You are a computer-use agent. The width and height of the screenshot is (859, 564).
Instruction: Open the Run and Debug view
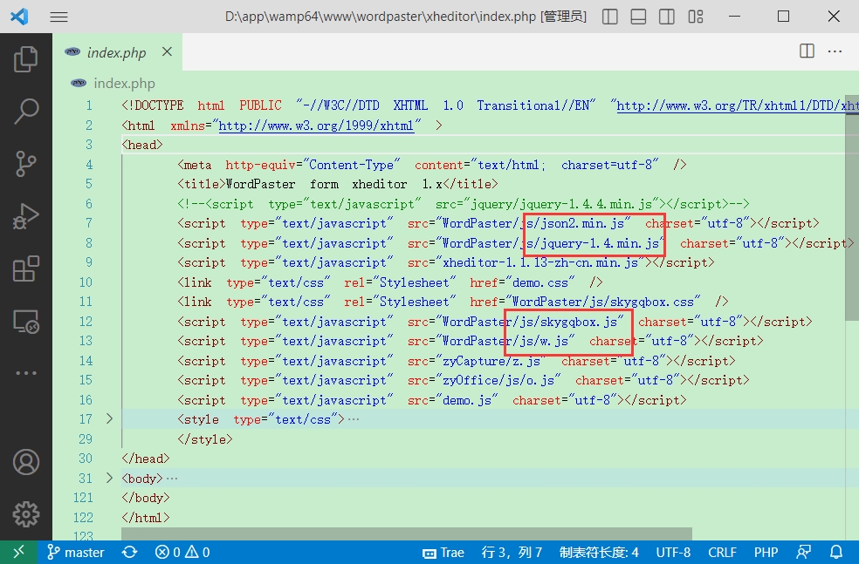(x=26, y=215)
